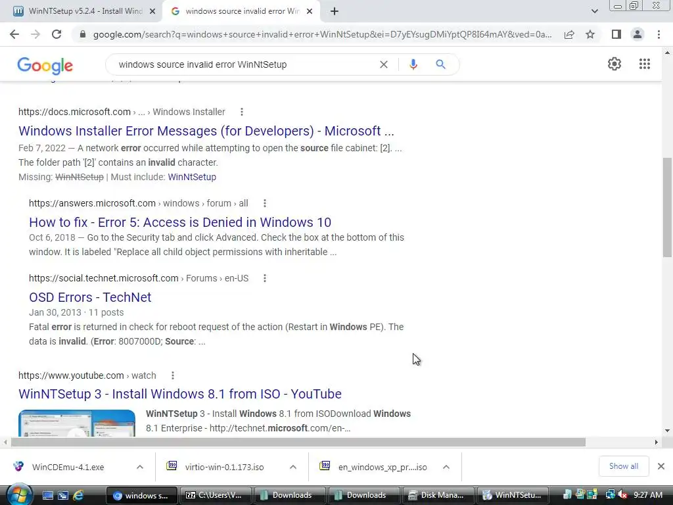Switch to the WinNTSetup taskbar window
Viewport: 673px width, 505px height.
[x=513, y=495]
